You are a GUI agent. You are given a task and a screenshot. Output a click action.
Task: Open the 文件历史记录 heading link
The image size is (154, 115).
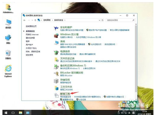[x=67, y=59]
